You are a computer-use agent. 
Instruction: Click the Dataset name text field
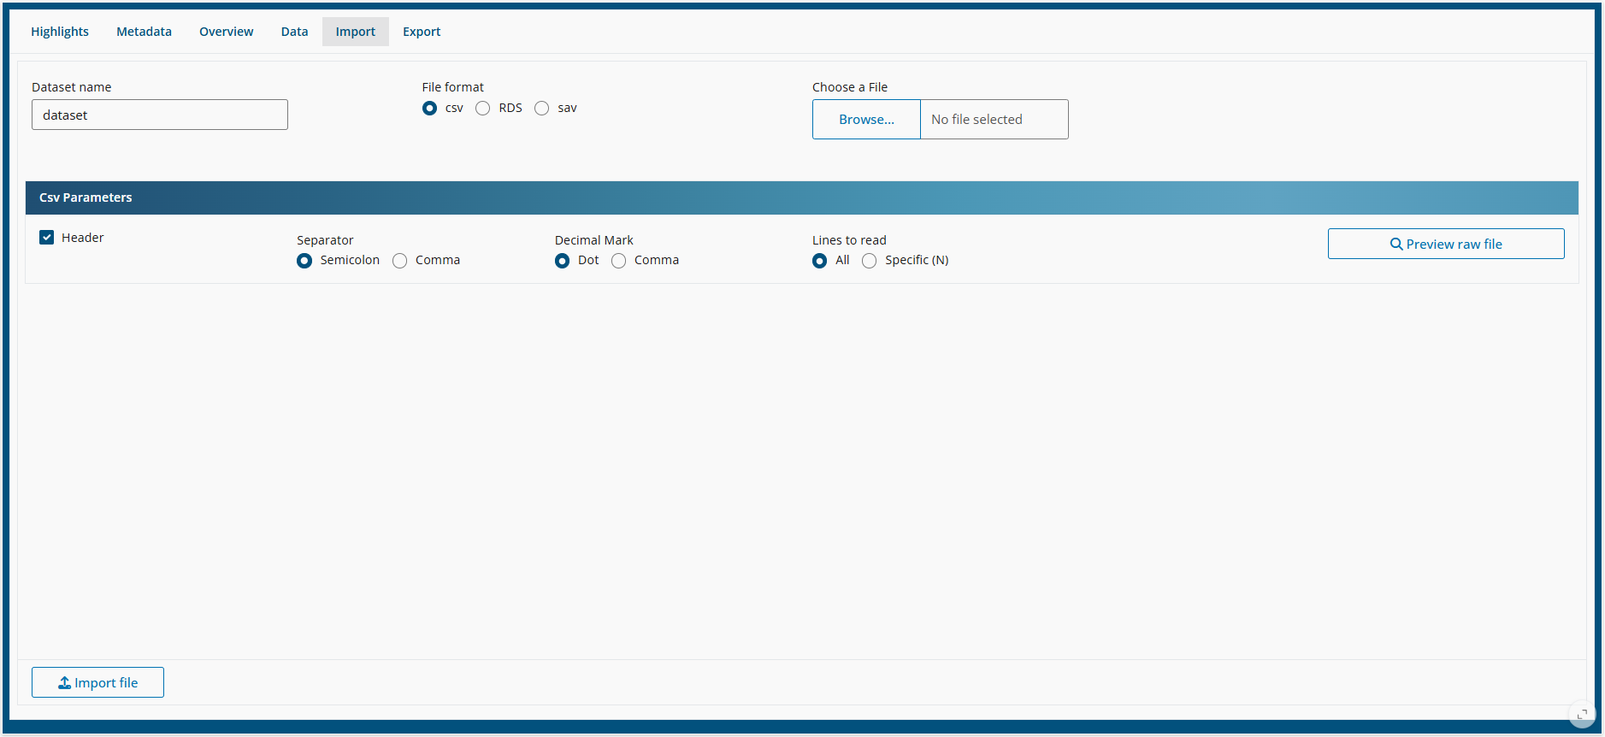tap(160, 115)
